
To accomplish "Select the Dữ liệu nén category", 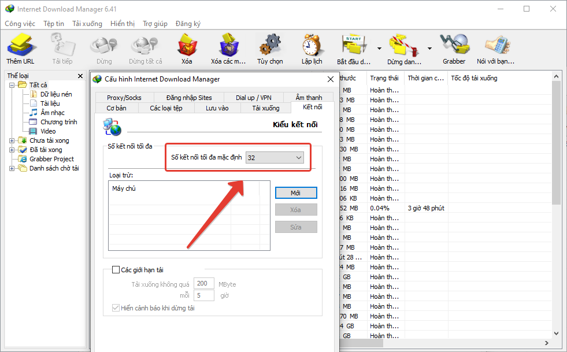I will click(x=56, y=94).
